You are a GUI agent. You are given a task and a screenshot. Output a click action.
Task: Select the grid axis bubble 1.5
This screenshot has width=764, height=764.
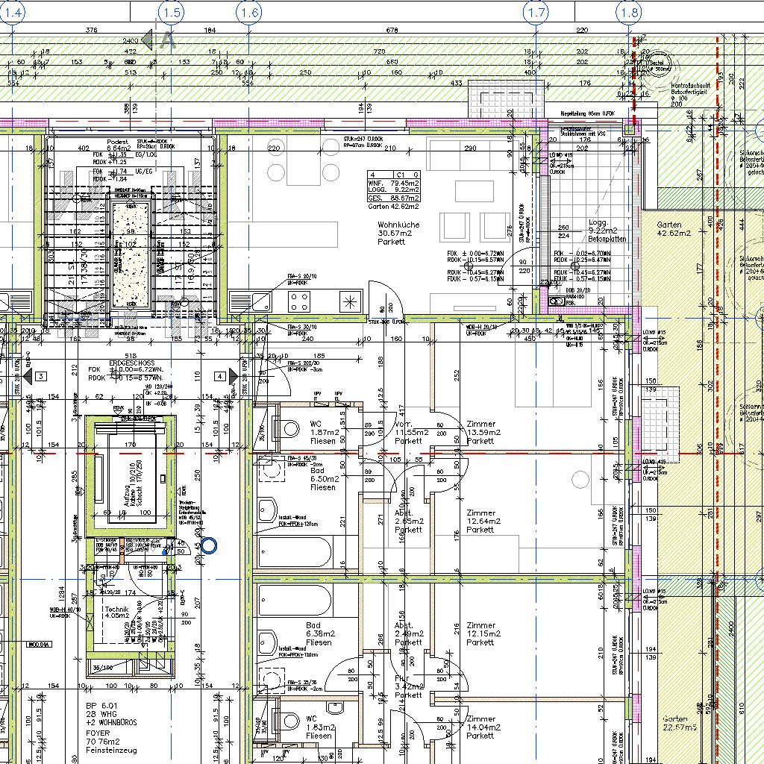(172, 12)
